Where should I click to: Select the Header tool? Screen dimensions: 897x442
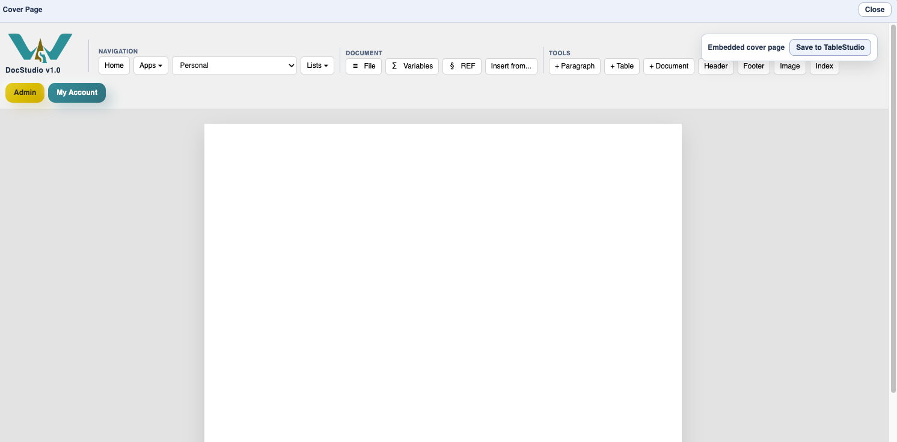point(716,66)
